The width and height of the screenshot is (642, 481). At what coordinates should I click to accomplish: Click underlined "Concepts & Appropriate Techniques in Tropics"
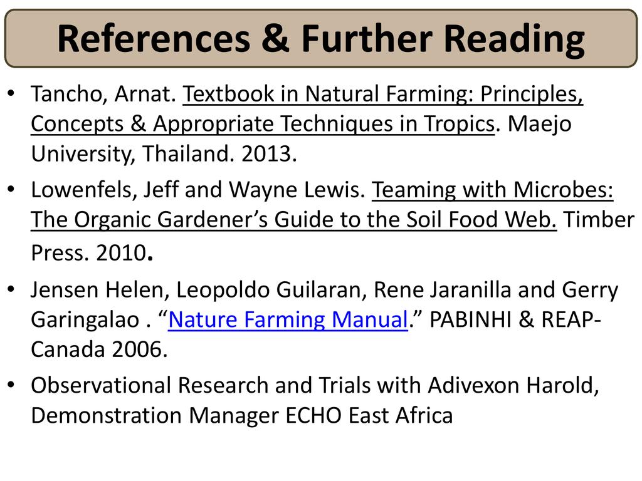(x=263, y=125)
